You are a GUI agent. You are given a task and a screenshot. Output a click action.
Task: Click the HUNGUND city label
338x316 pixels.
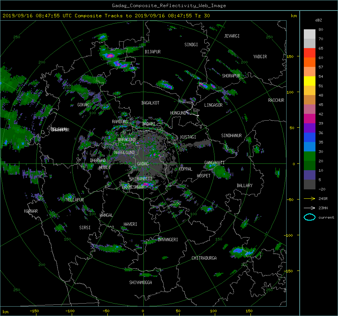(x=178, y=113)
